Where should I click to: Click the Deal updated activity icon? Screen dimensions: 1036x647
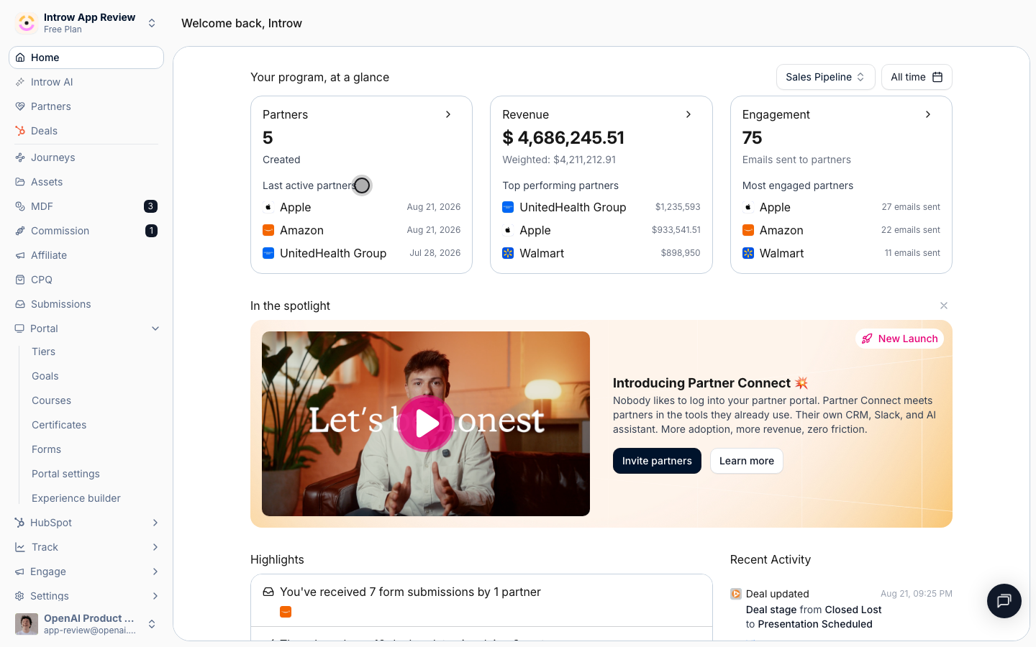point(736,594)
